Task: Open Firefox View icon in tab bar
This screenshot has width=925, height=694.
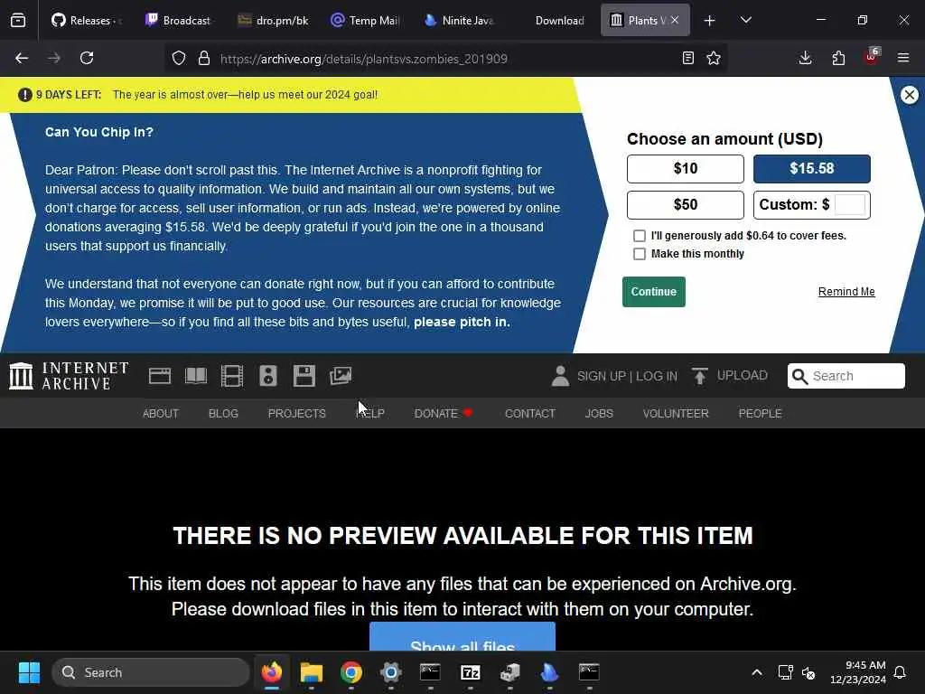Action: (x=18, y=21)
